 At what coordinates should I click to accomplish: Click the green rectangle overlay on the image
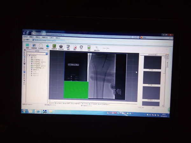[76, 90]
